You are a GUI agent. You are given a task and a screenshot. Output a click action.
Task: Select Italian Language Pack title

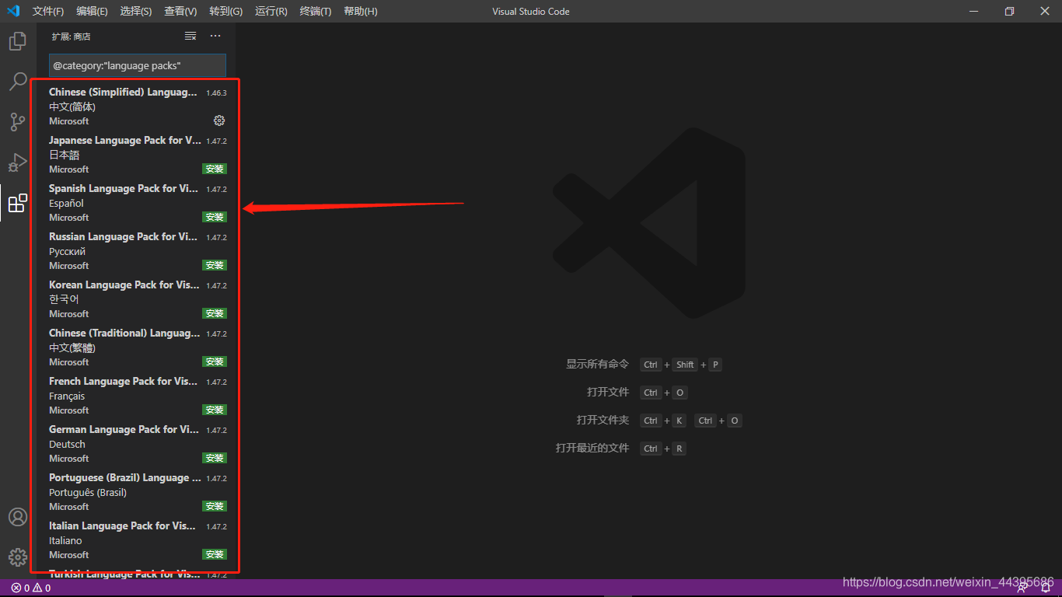pyautogui.click(x=123, y=526)
